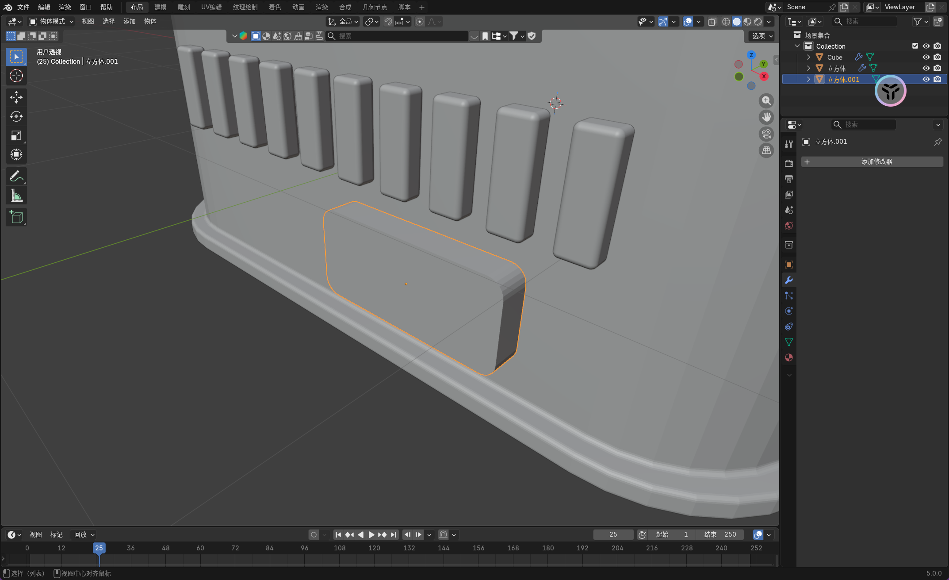
Task: Click the 添加修改器 button
Action: click(872, 161)
